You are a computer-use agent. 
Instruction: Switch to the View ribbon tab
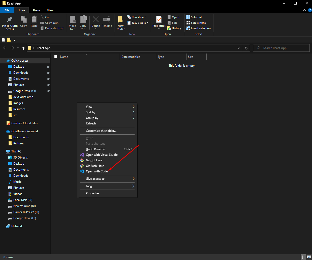tap(50, 10)
